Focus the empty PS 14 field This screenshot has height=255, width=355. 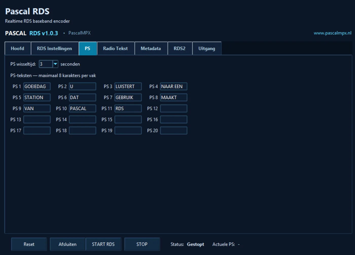[83, 120]
